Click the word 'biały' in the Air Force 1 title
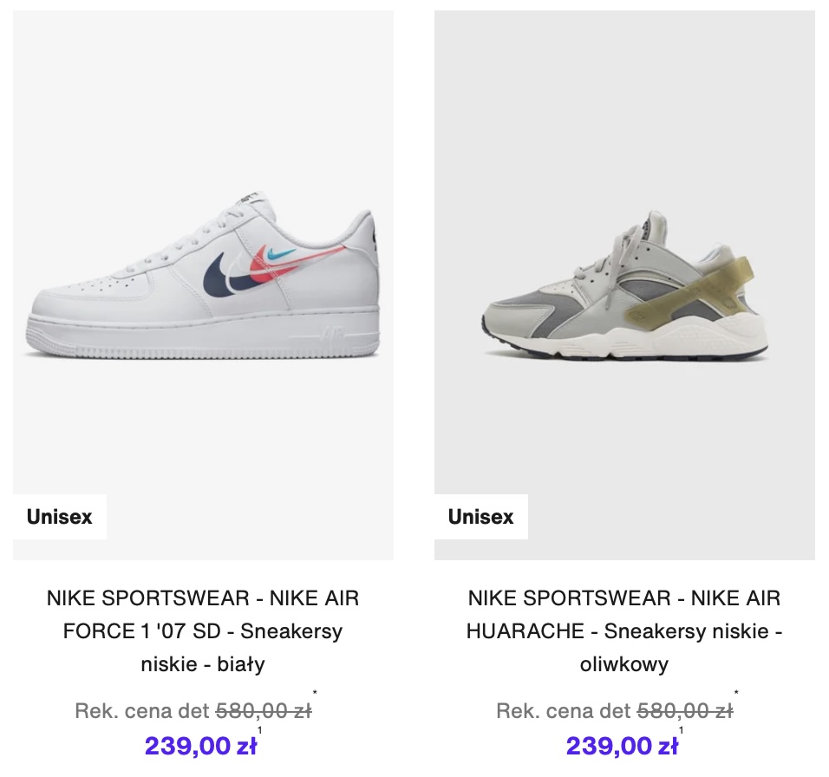Screen dimensions: 829x777 tap(242, 664)
